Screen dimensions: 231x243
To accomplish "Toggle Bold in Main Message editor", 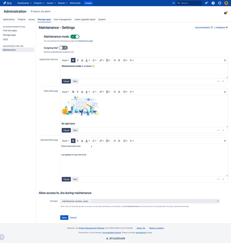I will click(x=73, y=92).
